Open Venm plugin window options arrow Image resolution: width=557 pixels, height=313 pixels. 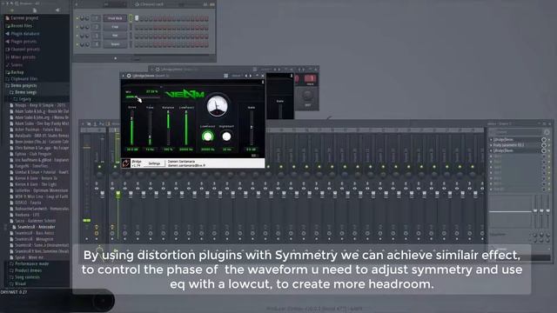pos(124,76)
